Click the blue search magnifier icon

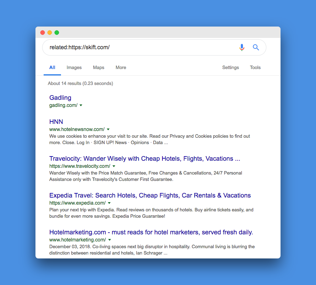pos(256,47)
